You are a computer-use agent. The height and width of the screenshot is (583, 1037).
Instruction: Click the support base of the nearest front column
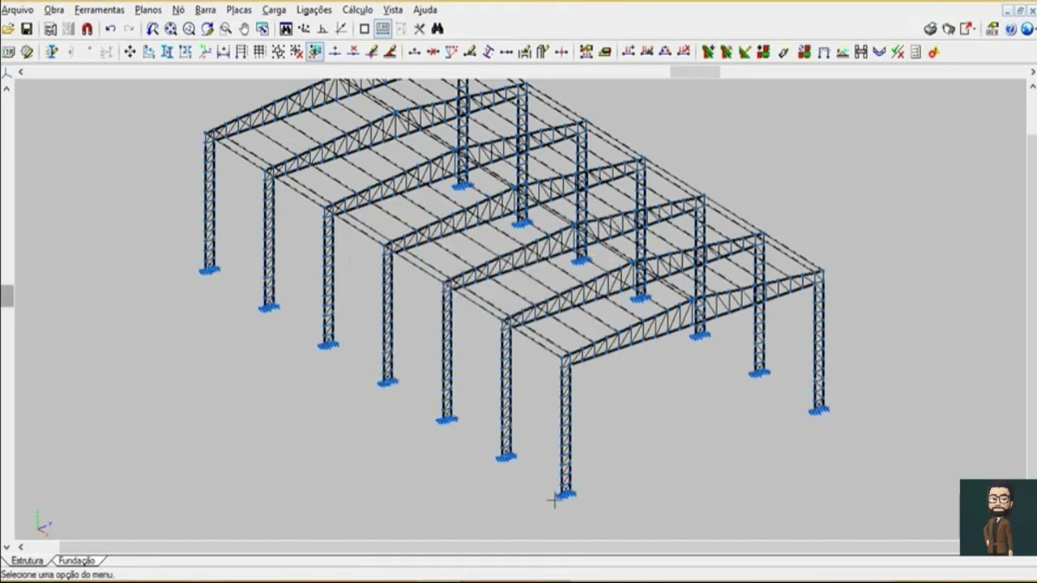[x=565, y=495]
